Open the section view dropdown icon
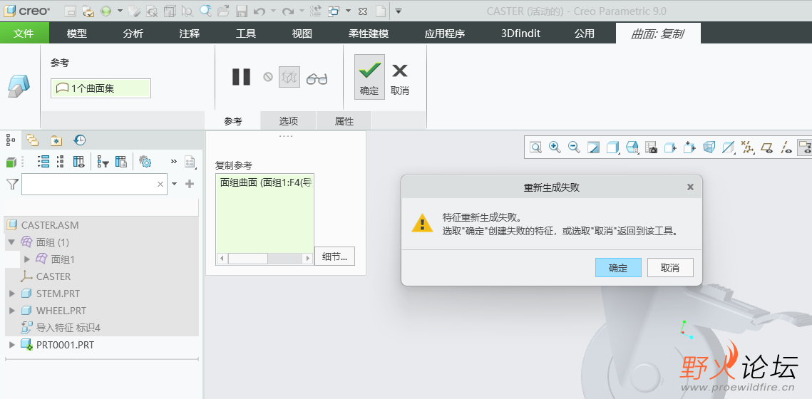Screen dimensions: 812x399 pyautogui.click(x=728, y=148)
